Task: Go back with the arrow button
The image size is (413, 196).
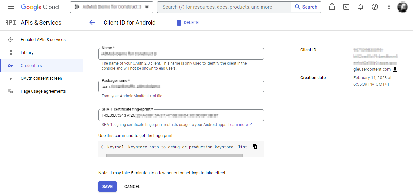Action: 92,22
